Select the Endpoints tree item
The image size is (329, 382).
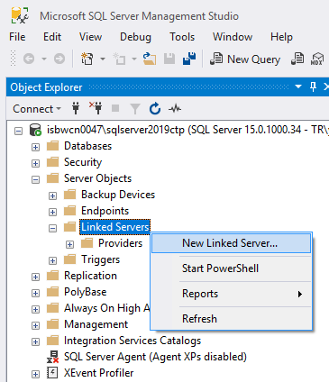105,211
